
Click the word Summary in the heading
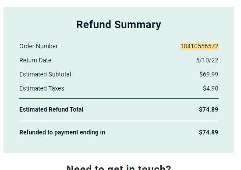click(x=138, y=25)
